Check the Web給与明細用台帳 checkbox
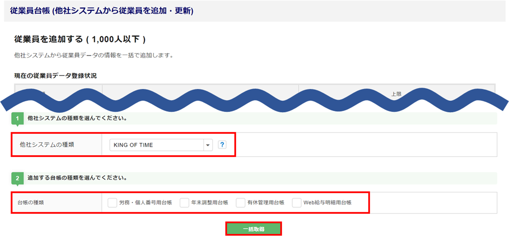 pos(297,203)
